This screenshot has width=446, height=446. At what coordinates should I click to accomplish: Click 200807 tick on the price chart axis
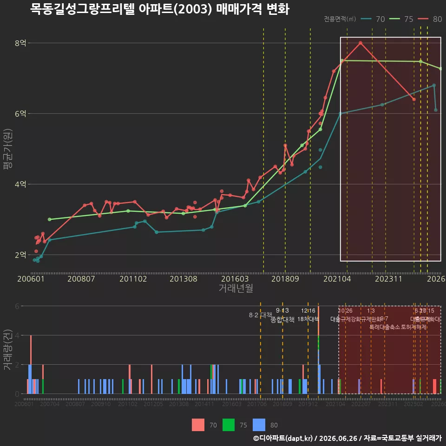(x=81, y=279)
